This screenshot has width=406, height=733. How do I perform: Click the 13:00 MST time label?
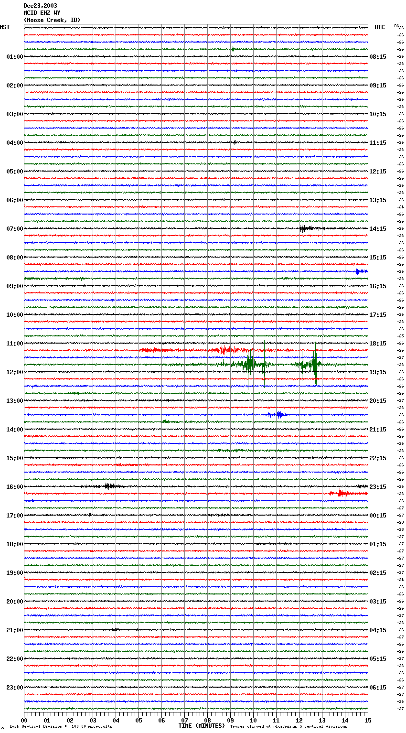click(15, 401)
